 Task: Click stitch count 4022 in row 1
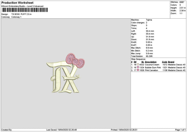(142, 65)
